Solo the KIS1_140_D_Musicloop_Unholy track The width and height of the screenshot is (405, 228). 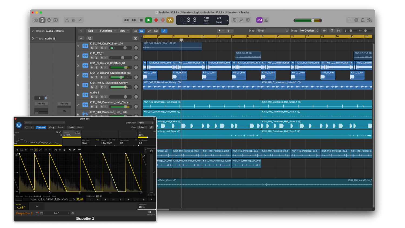pos(96,87)
